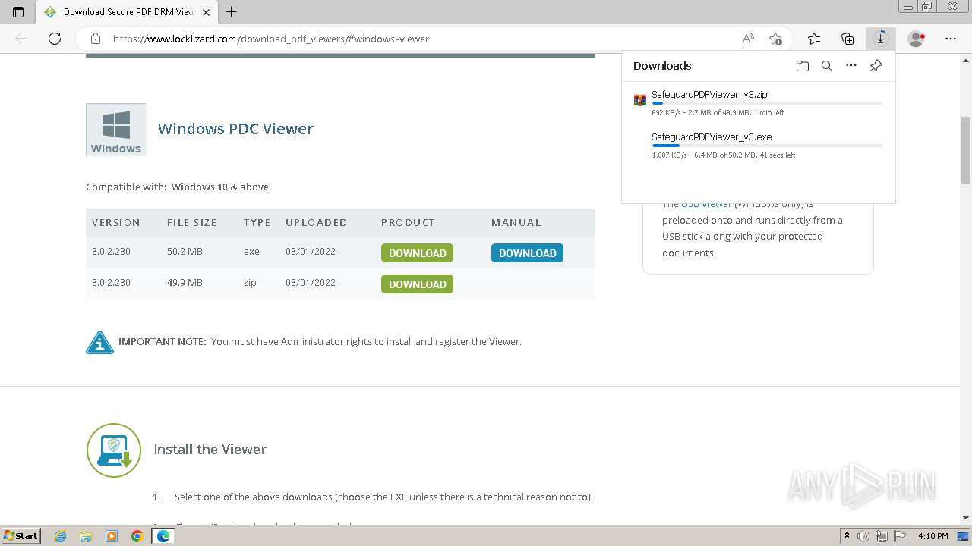Click the scrollbar down arrow
Screen dimensions: 972x546
coord(966,518)
